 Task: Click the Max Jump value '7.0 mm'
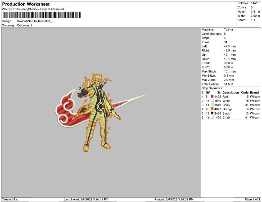[229, 80]
